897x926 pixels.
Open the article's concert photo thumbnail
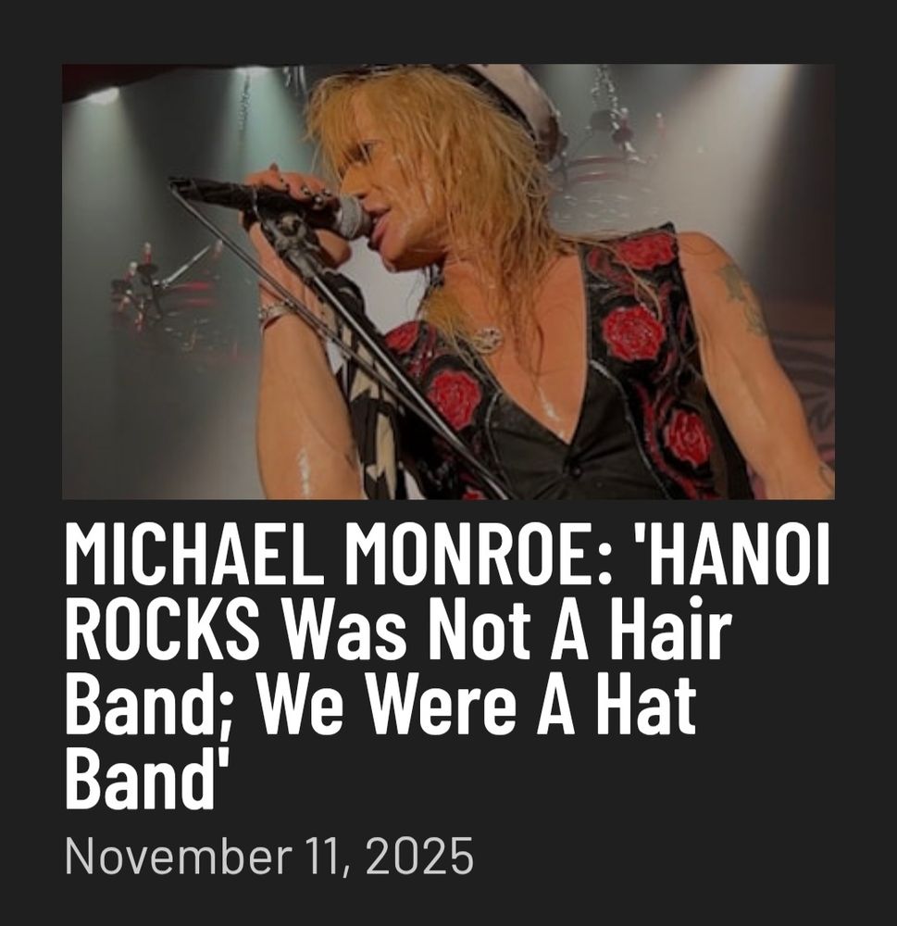(x=448, y=282)
